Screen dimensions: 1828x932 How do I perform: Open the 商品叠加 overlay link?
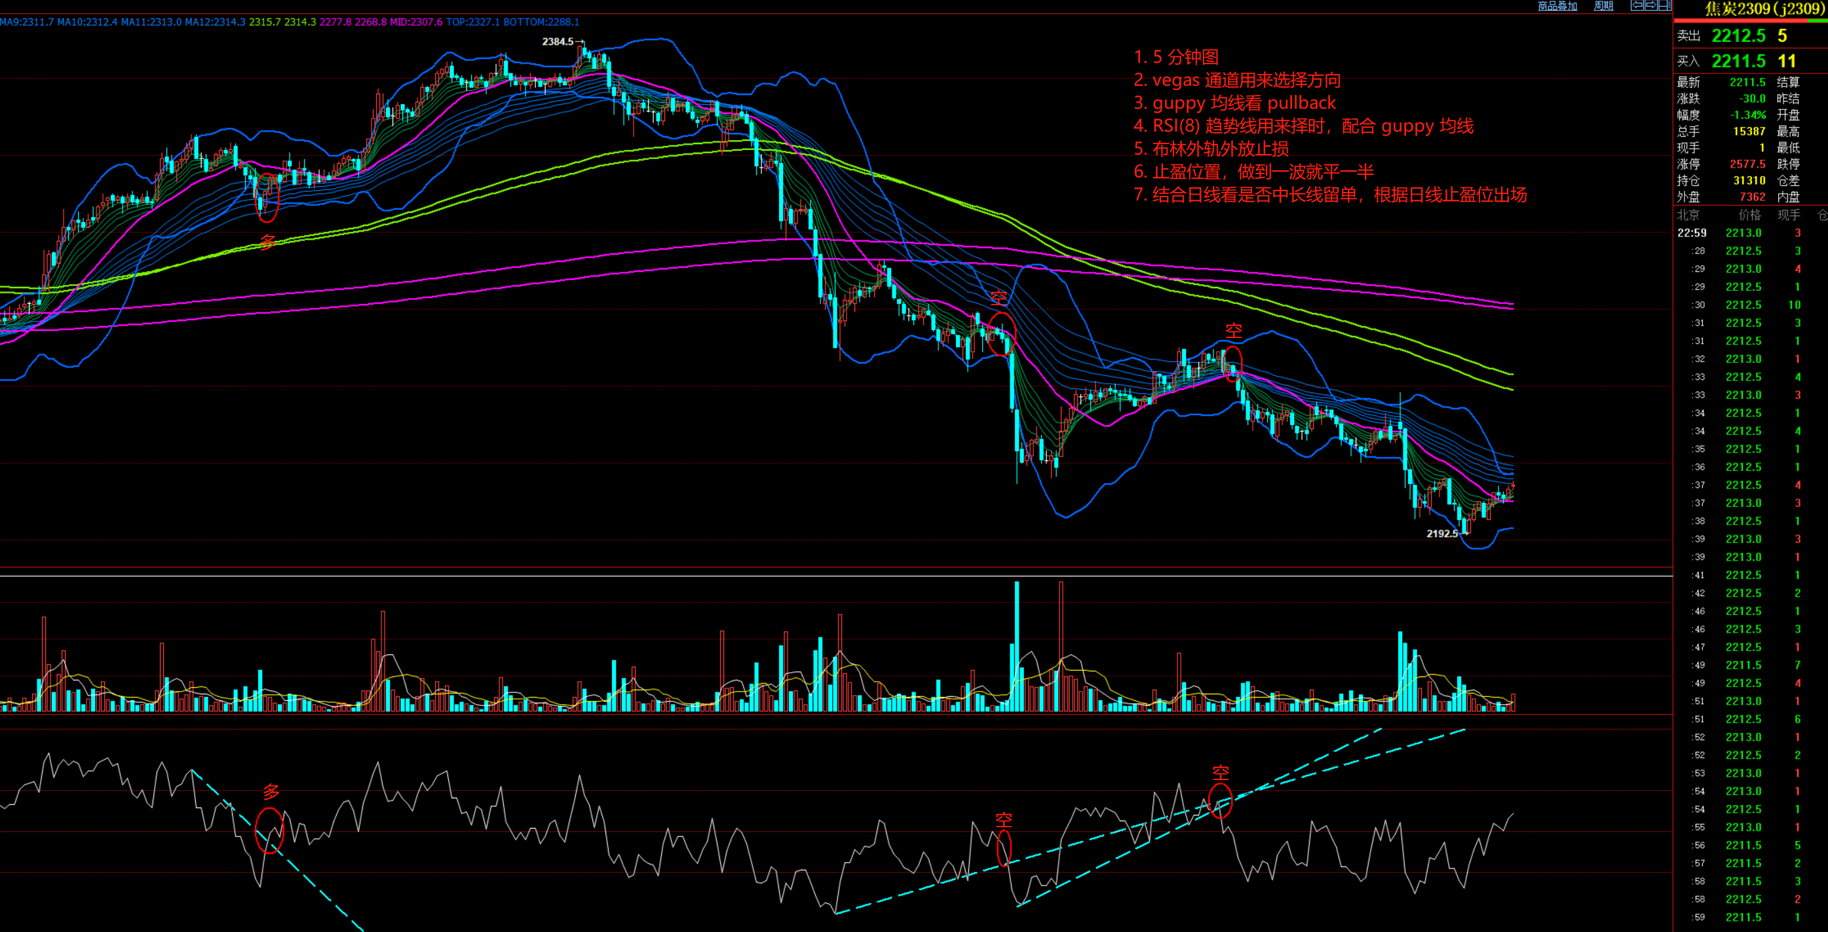[1557, 7]
